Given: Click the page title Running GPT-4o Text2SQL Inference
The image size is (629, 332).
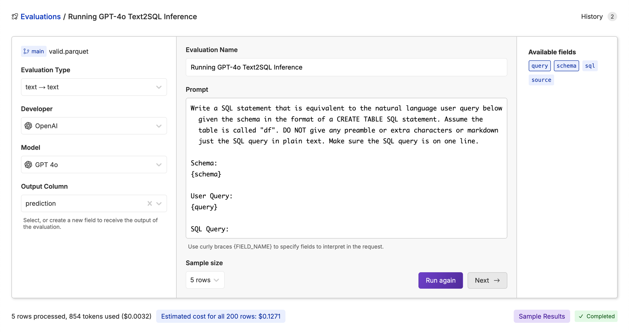Looking at the screenshot, I should (x=132, y=17).
